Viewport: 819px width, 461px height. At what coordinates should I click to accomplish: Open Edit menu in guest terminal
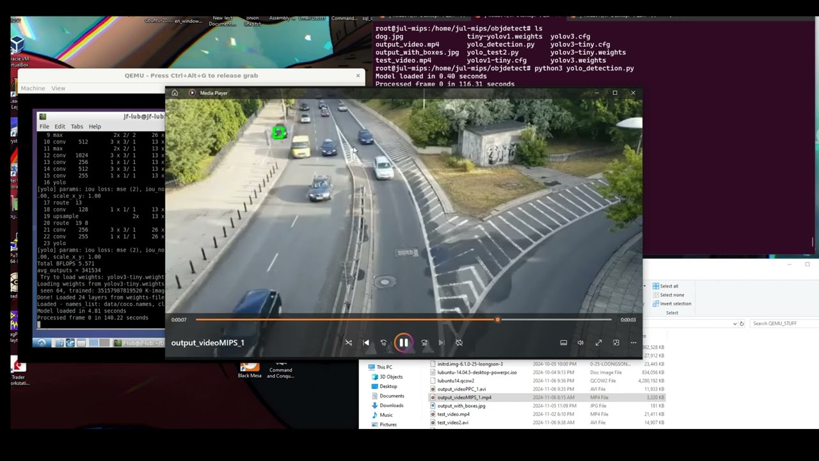[60, 127]
